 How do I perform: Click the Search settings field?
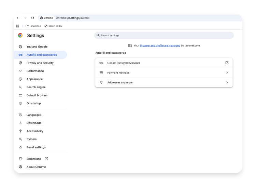164,35
